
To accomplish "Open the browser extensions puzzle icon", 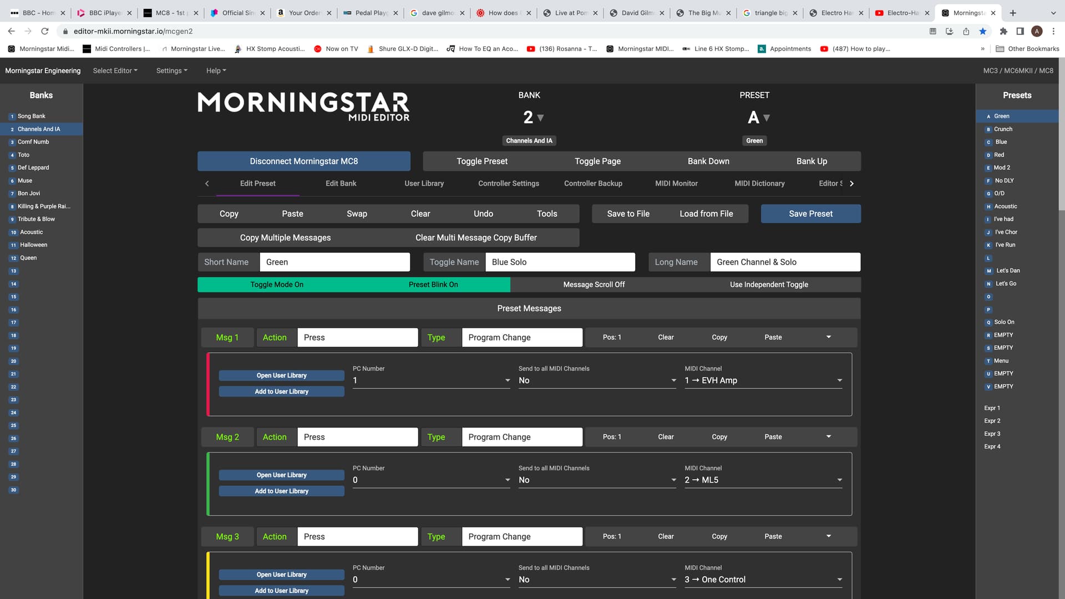I will tap(1003, 31).
